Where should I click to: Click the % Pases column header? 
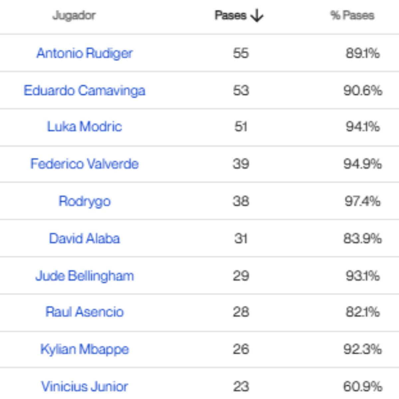(353, 15)
